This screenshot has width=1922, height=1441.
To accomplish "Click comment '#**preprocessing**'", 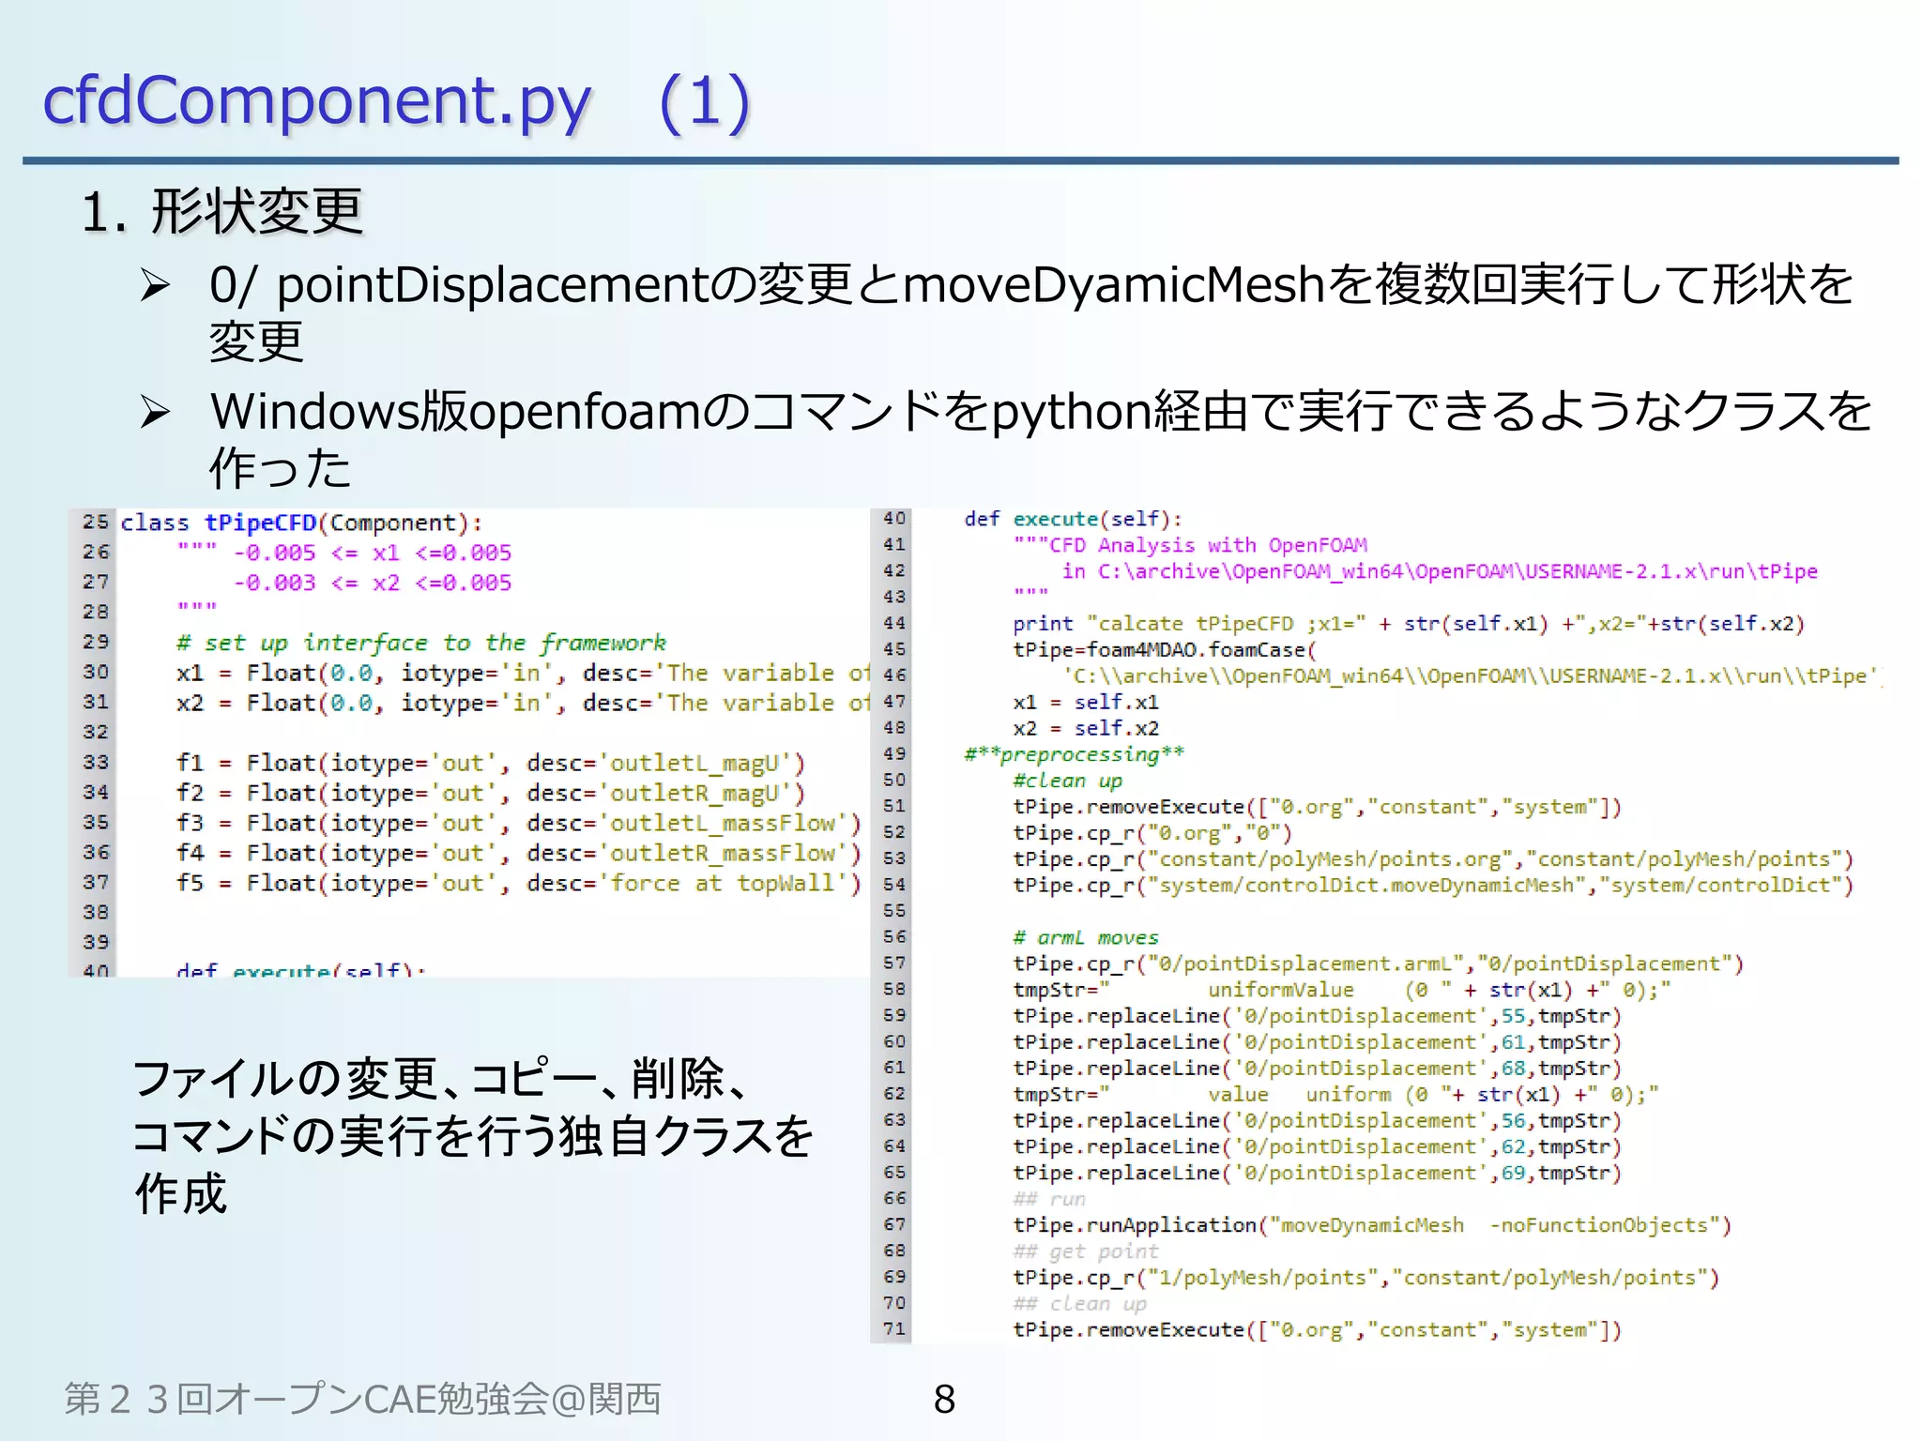I will [1074, 754].
